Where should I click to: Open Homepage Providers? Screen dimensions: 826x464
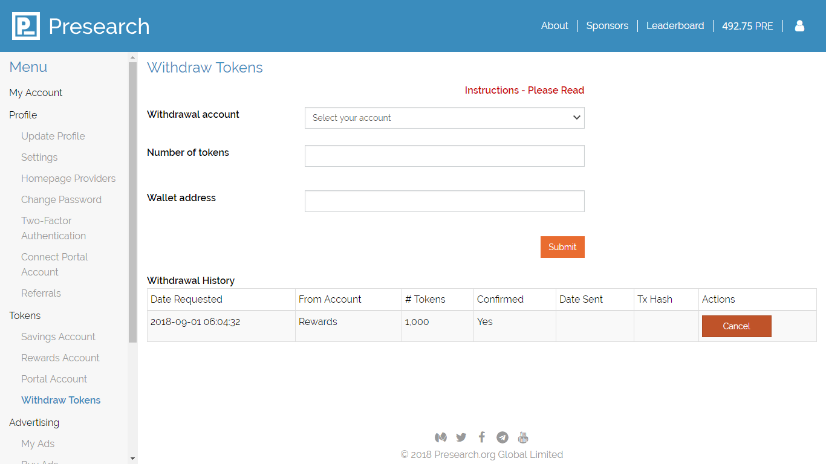tap(68, 178)
